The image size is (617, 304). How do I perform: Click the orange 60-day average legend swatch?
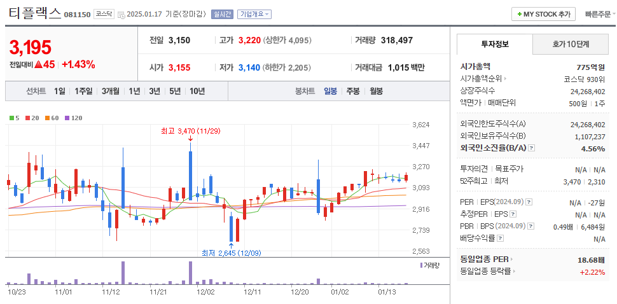(47, 118)
